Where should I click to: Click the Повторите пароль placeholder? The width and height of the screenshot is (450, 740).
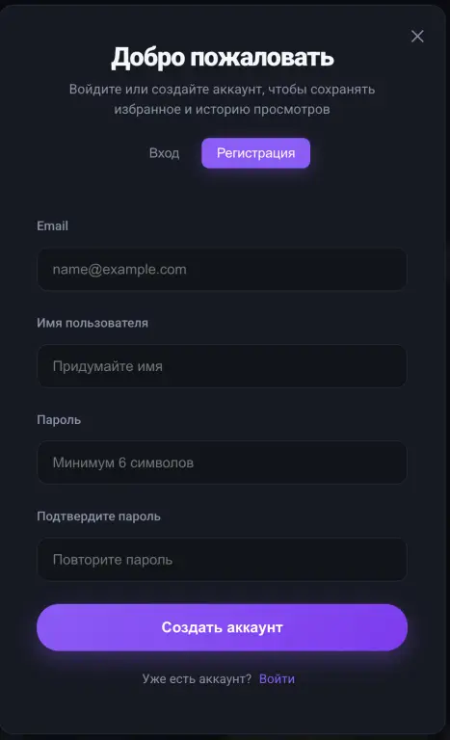pos(113,560)
